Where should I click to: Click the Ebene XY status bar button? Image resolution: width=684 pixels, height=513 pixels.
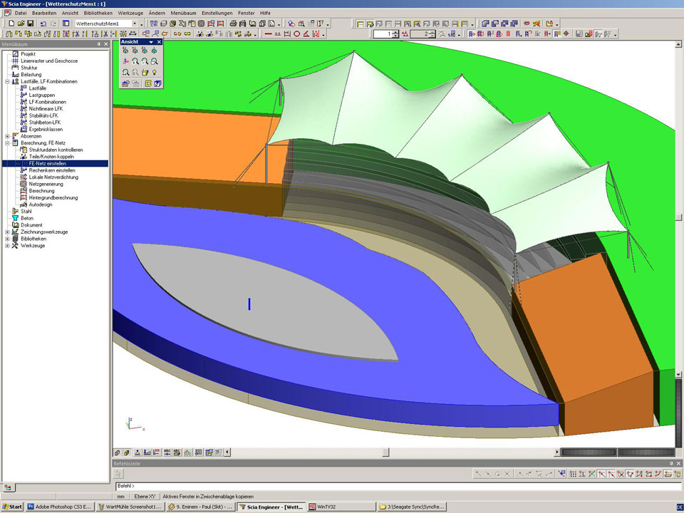(x=145, y=496)
